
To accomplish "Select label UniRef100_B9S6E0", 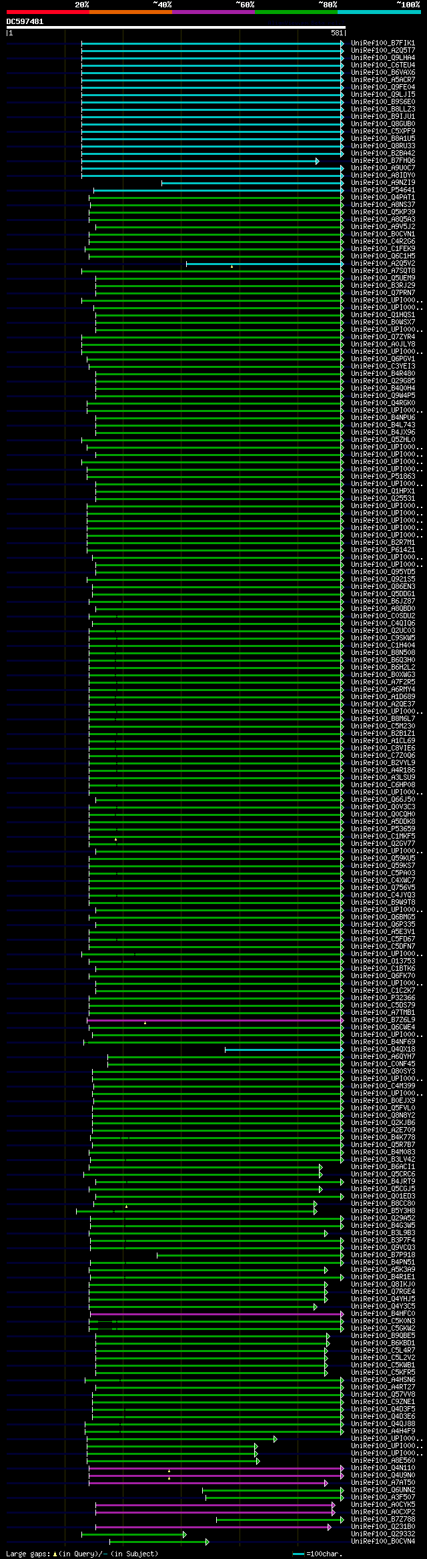I will click(383, 102).
